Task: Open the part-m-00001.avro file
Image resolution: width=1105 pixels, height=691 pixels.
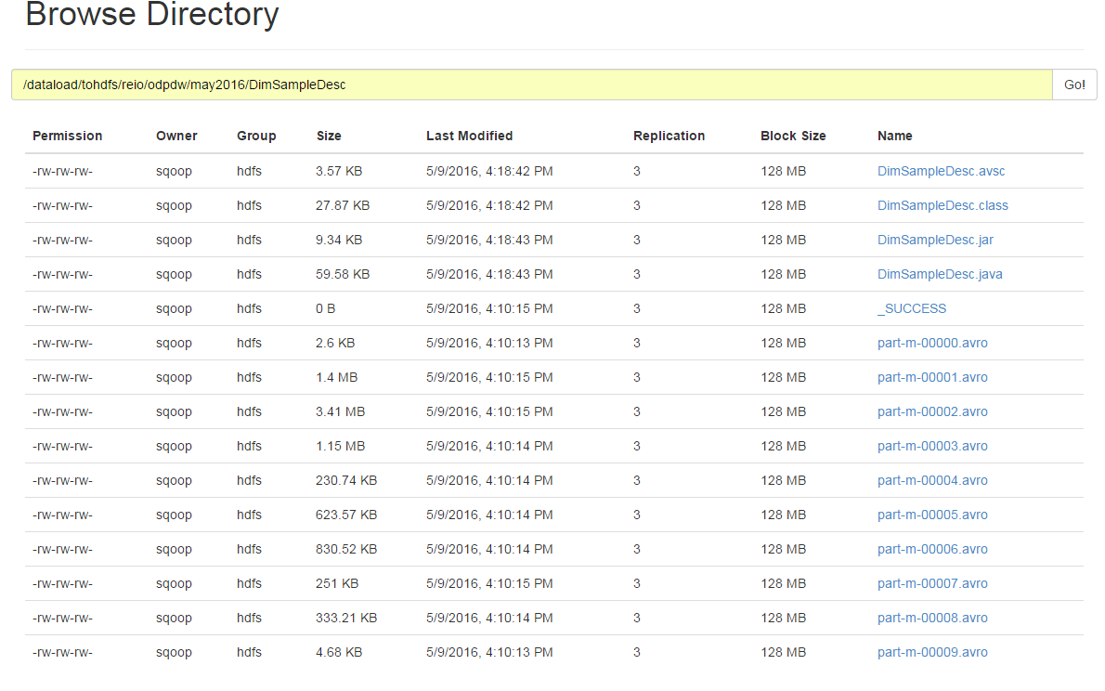Action: coord(932,377)
